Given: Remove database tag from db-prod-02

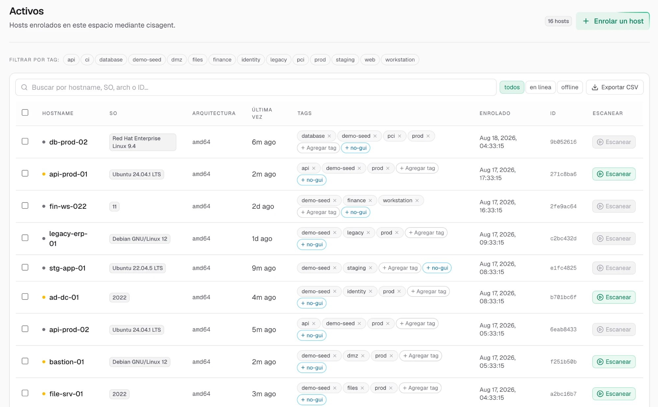Looking at the screenshot, I should tap(329, 136).
